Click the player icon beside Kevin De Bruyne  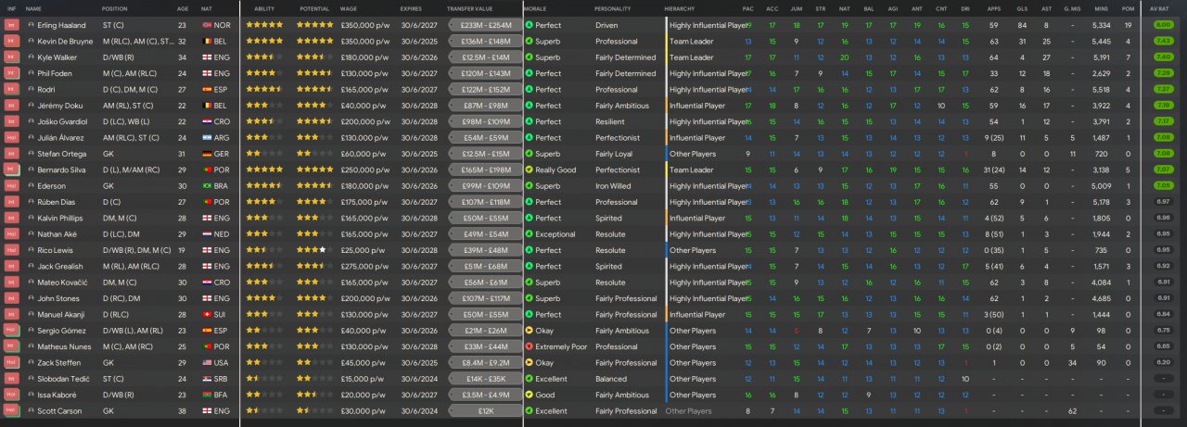(x=31, y=42)
